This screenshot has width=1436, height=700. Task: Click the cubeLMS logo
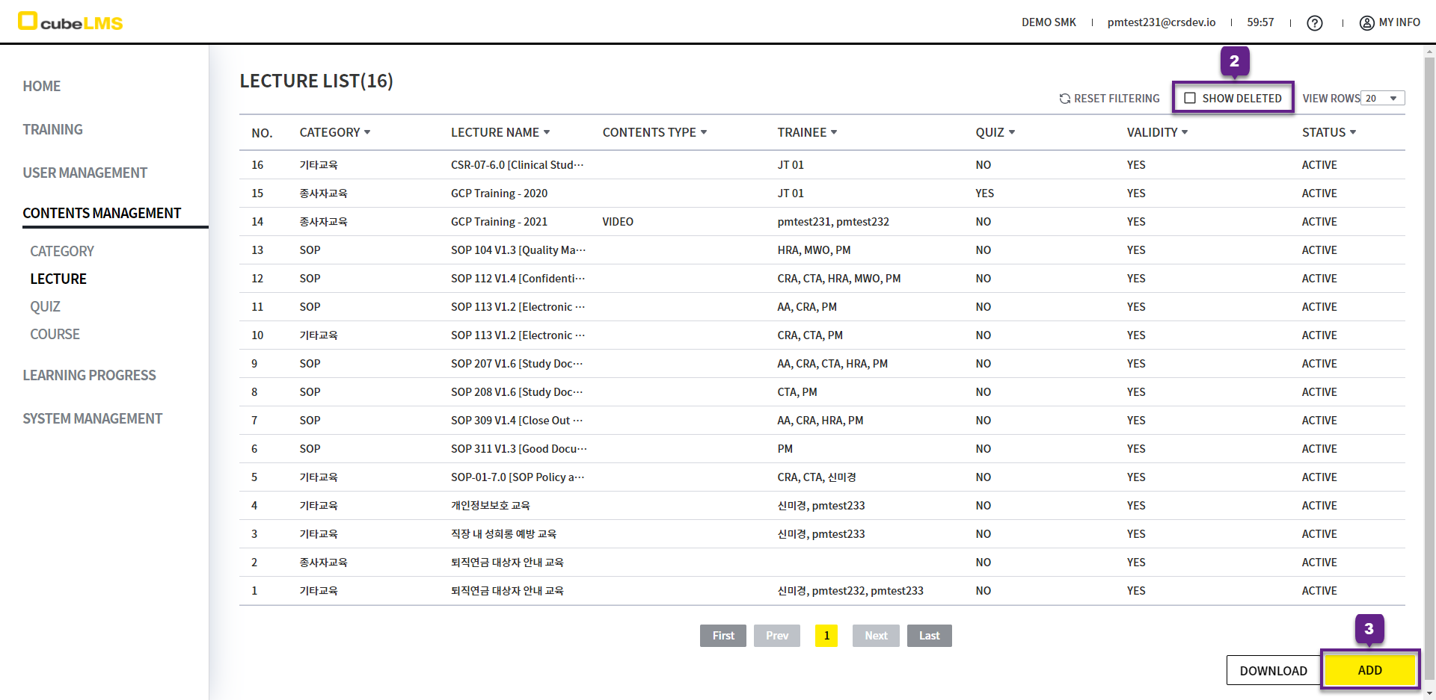pyautogui.click(x=70, y=22)
